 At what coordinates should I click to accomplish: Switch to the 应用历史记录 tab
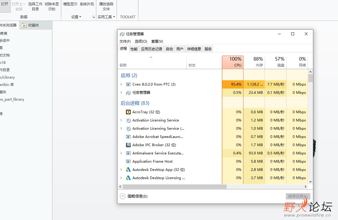click(152, 49)
